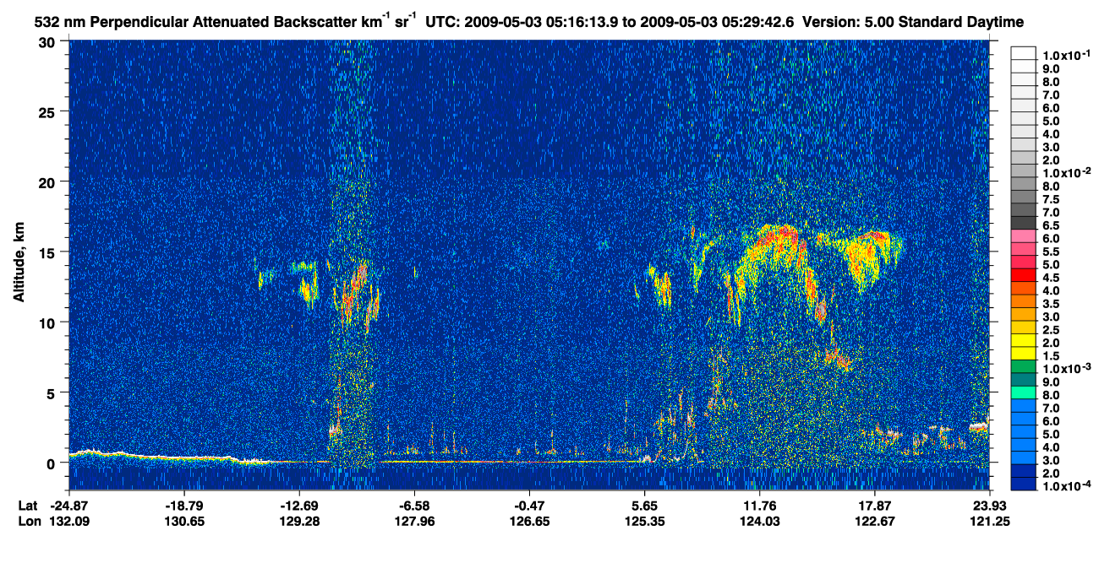1099x563 pixels.
Task: Click color bar label '4.5'
Action: point(1051,278)
